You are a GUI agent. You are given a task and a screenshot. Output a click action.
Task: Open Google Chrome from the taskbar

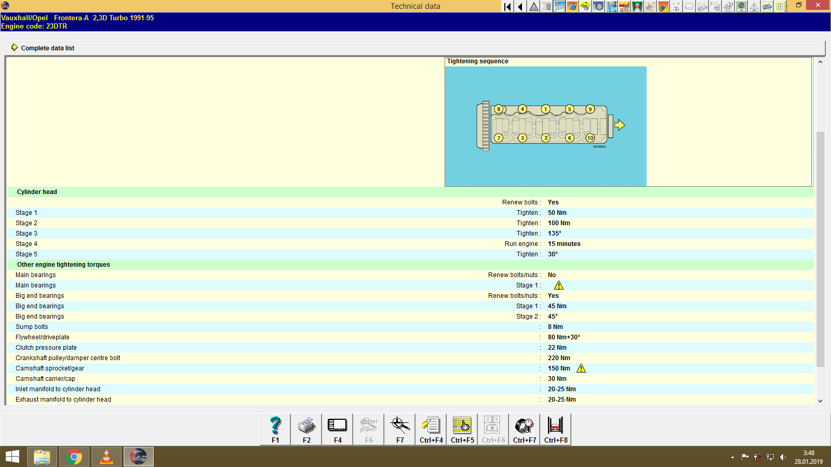(74, 457)
